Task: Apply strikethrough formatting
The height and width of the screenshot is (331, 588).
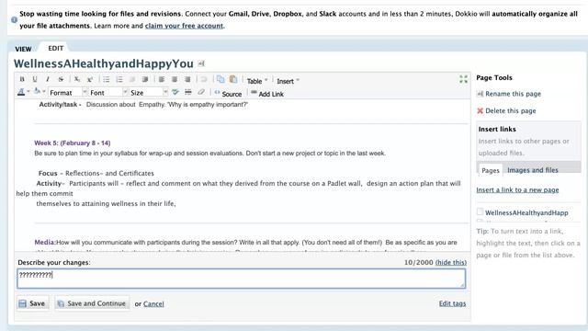Action: [x=61, y=79]
